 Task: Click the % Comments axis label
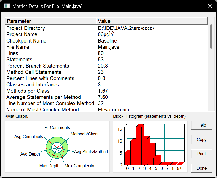coord(57,127)
